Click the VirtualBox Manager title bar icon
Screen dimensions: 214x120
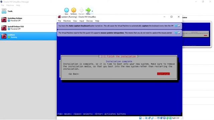pos(1,2)
